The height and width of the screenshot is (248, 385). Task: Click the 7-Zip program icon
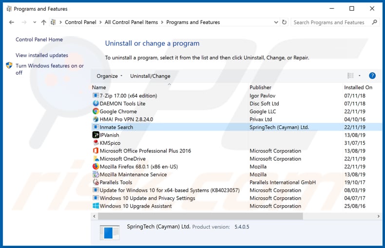tap(96, 95)
